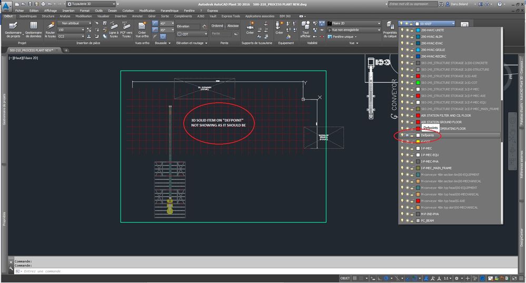Click the command line input field
The image size is (526, 283).
[x=265, y=271]
